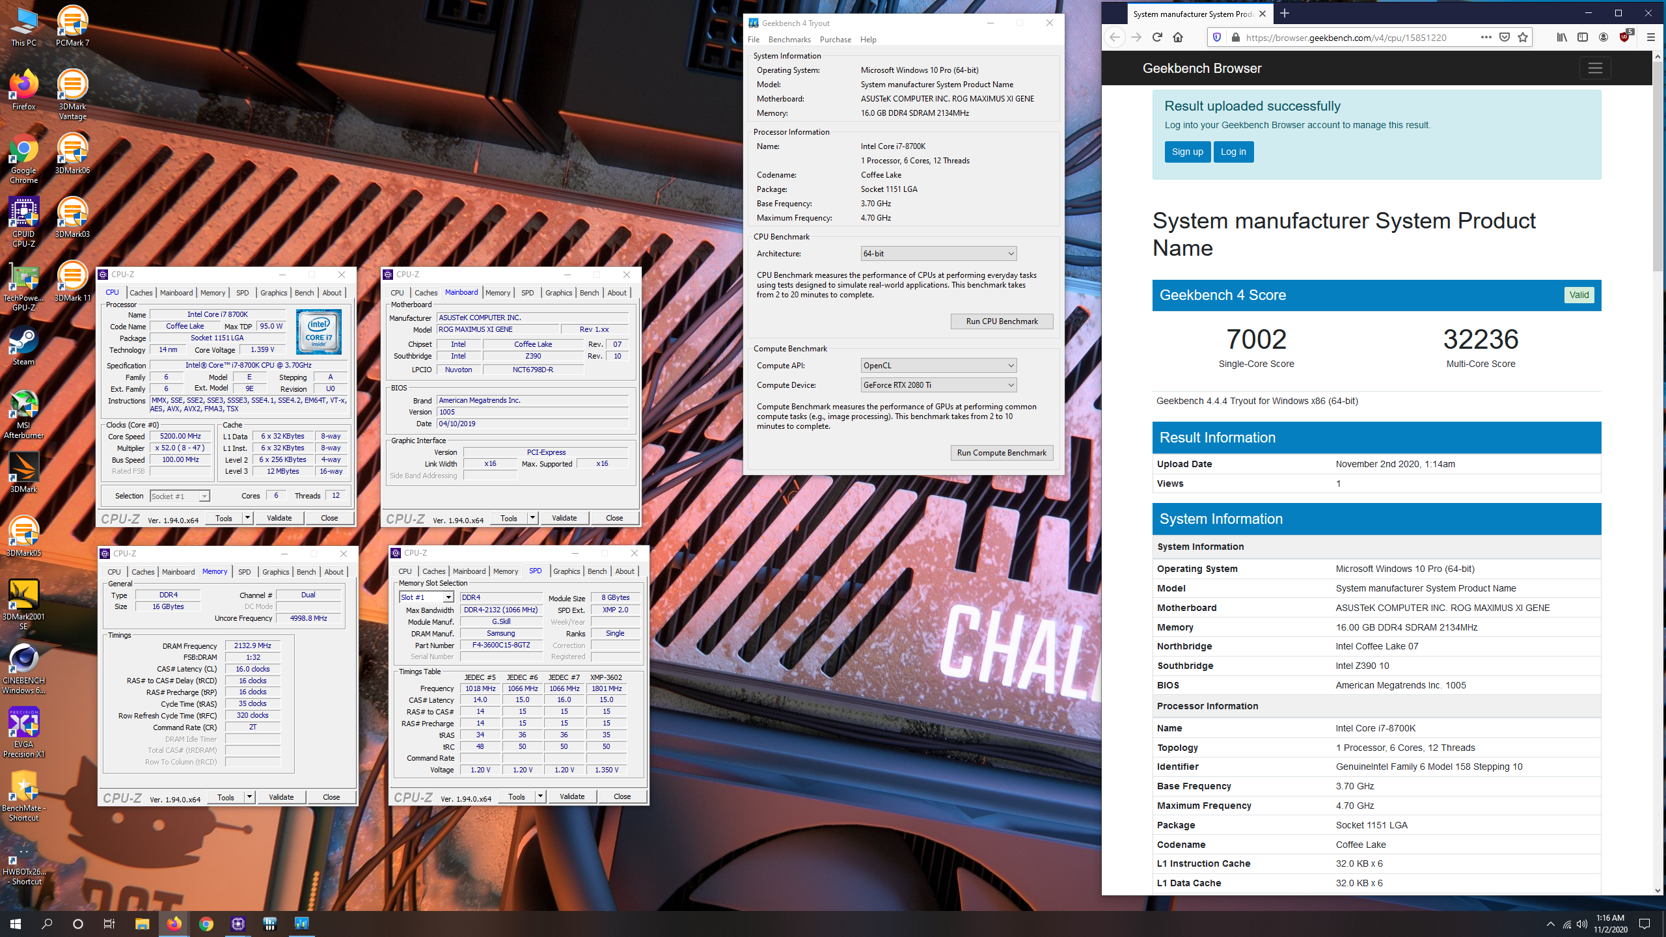
Task: Click the Log in button
Action: coord(1233,152)
